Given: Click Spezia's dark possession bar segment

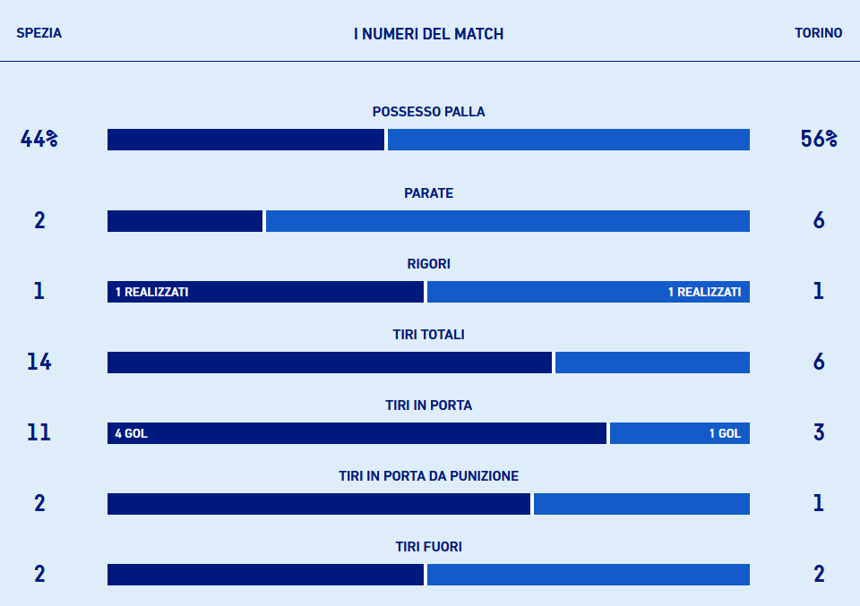Looking at the screenshot, I should point(245,140).
